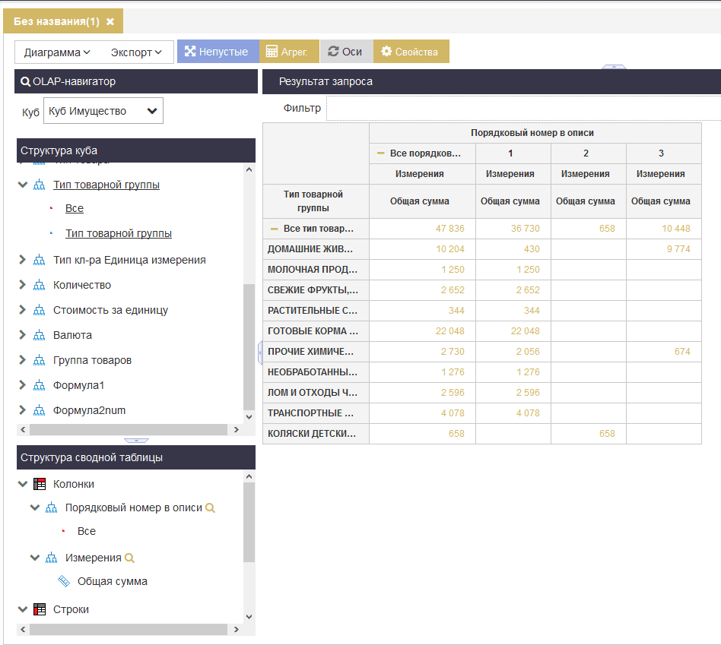Click search icon beside Порядковый номер в описи
The width and height of the screenshot is (721, 645).
click(x=210, y=508)
